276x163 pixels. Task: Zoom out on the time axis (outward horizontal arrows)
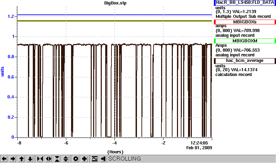[49, 159]
